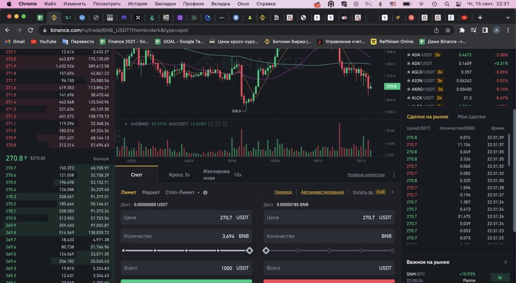Toggle favorite star for ADX/USDT
Screen dimensions: 516x283
(x=408, y=63)
